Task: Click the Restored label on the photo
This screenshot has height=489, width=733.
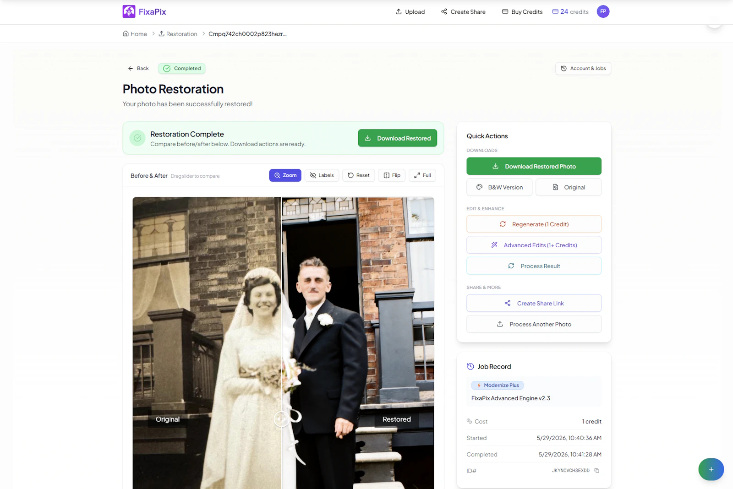Action: [x=397, y=419]
